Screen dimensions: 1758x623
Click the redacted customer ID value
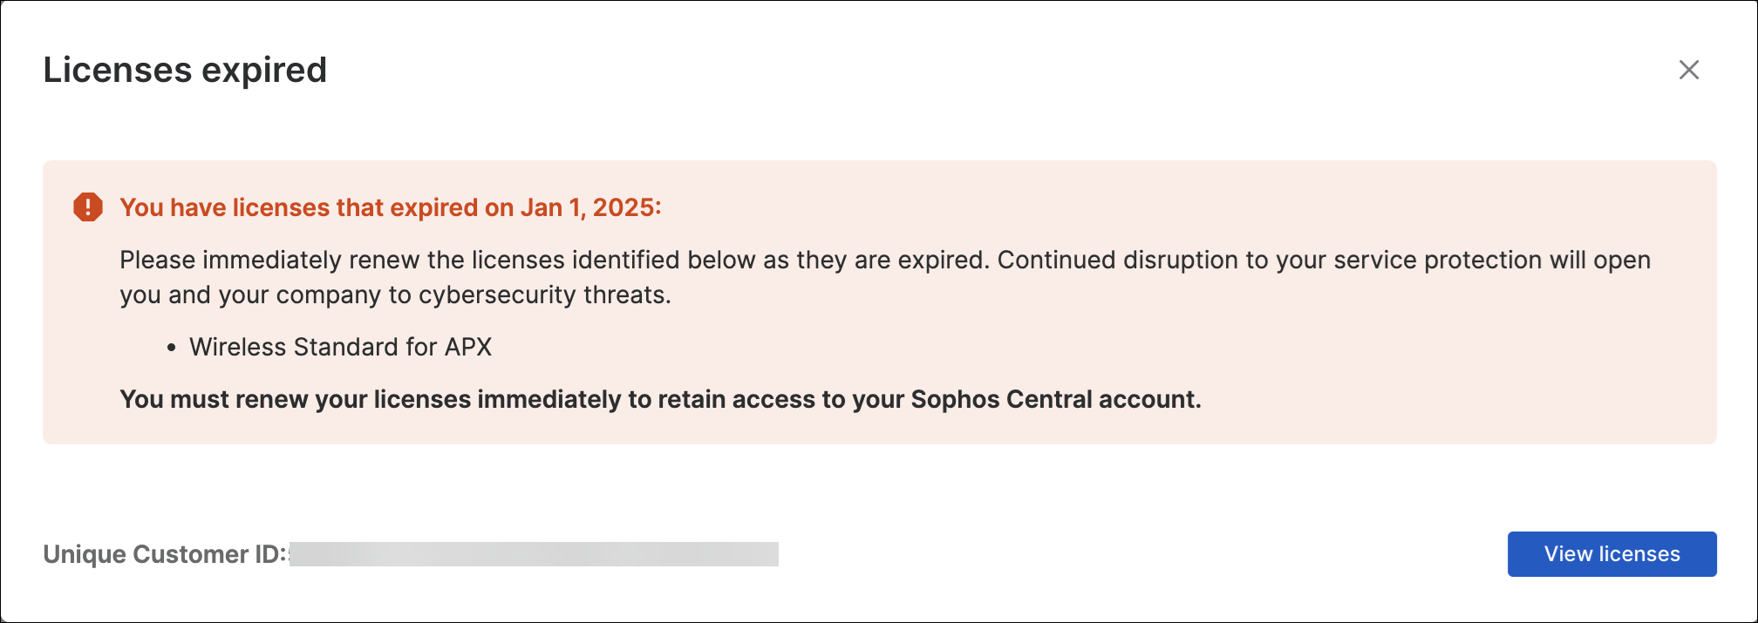pyautogui.click(x=534, y=554)
